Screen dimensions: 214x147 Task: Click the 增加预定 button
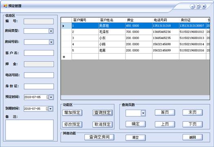point(72,113)
